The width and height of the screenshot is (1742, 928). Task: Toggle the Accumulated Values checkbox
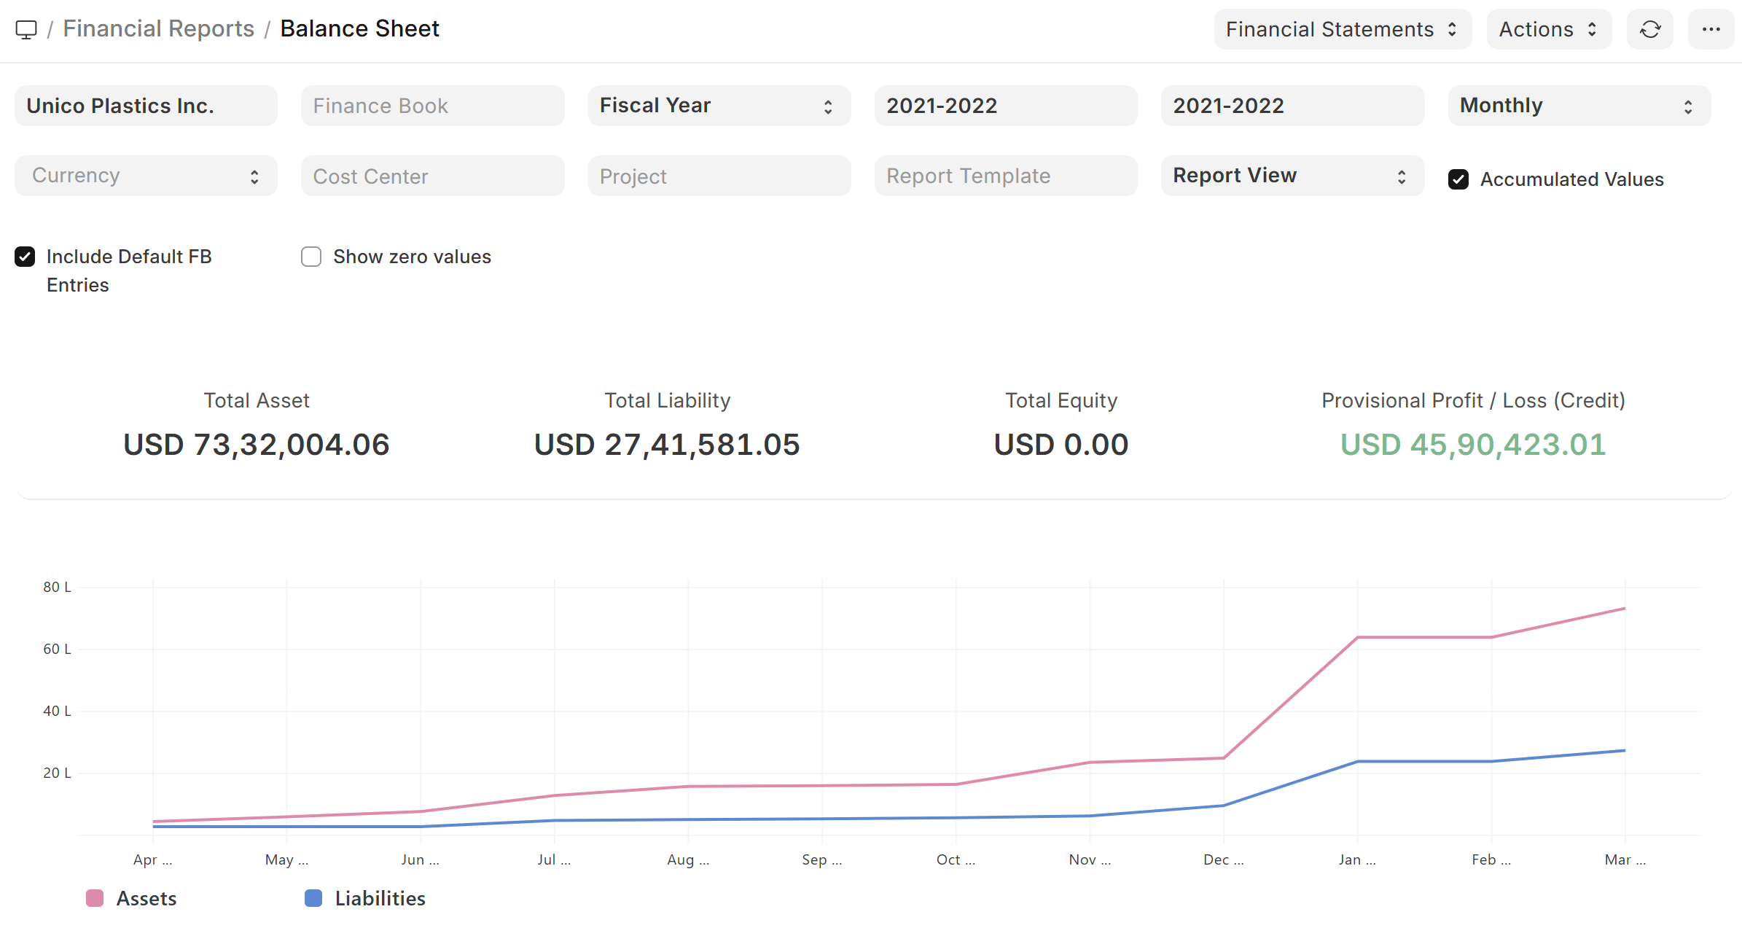1458,179
